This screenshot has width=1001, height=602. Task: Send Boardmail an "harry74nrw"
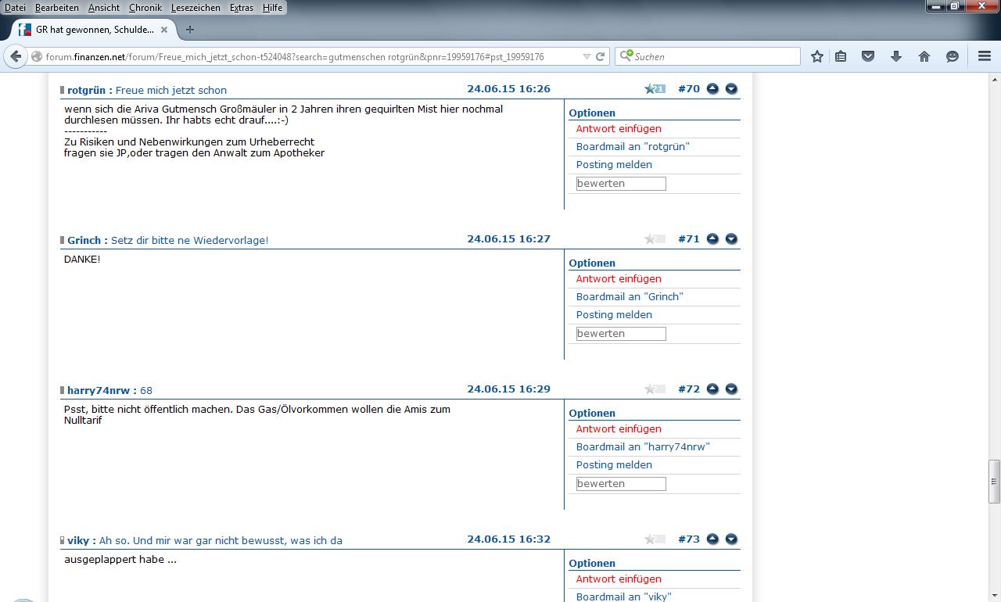pos(643,447)
